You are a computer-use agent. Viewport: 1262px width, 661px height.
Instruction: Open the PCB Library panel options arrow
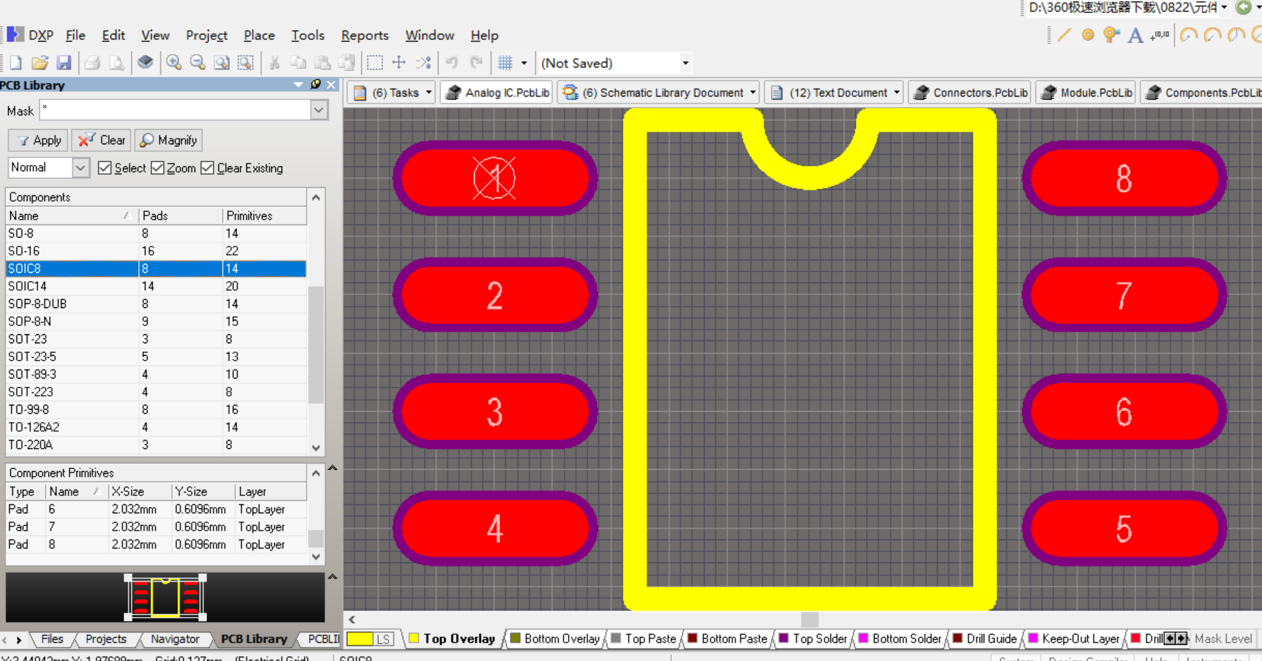[x=298, y=84]
